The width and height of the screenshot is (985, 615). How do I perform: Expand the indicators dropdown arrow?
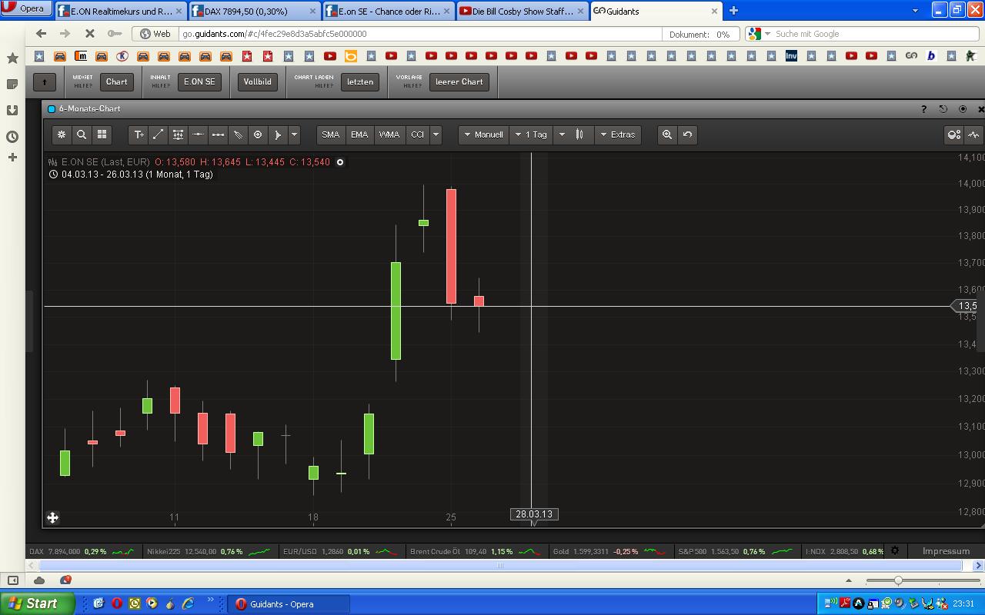tap(436, 135)
